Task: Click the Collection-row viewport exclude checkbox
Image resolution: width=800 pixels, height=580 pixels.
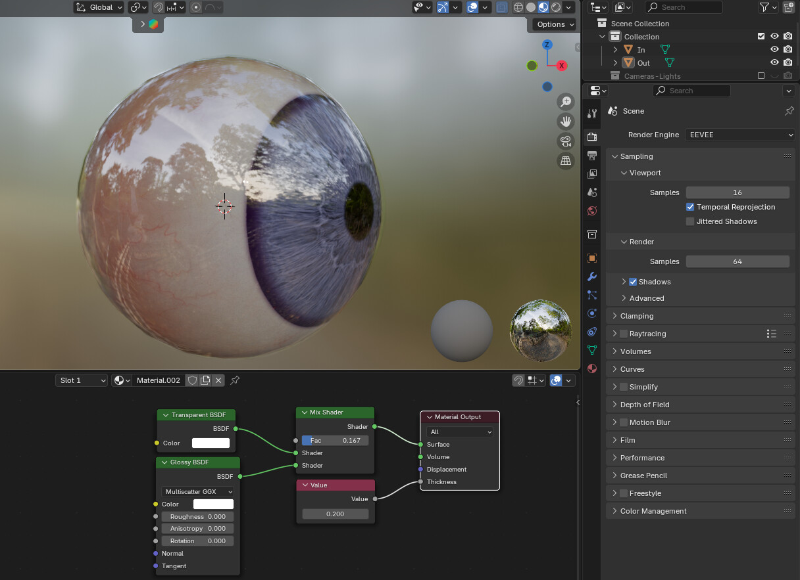Action: click(x=761, y=37)
